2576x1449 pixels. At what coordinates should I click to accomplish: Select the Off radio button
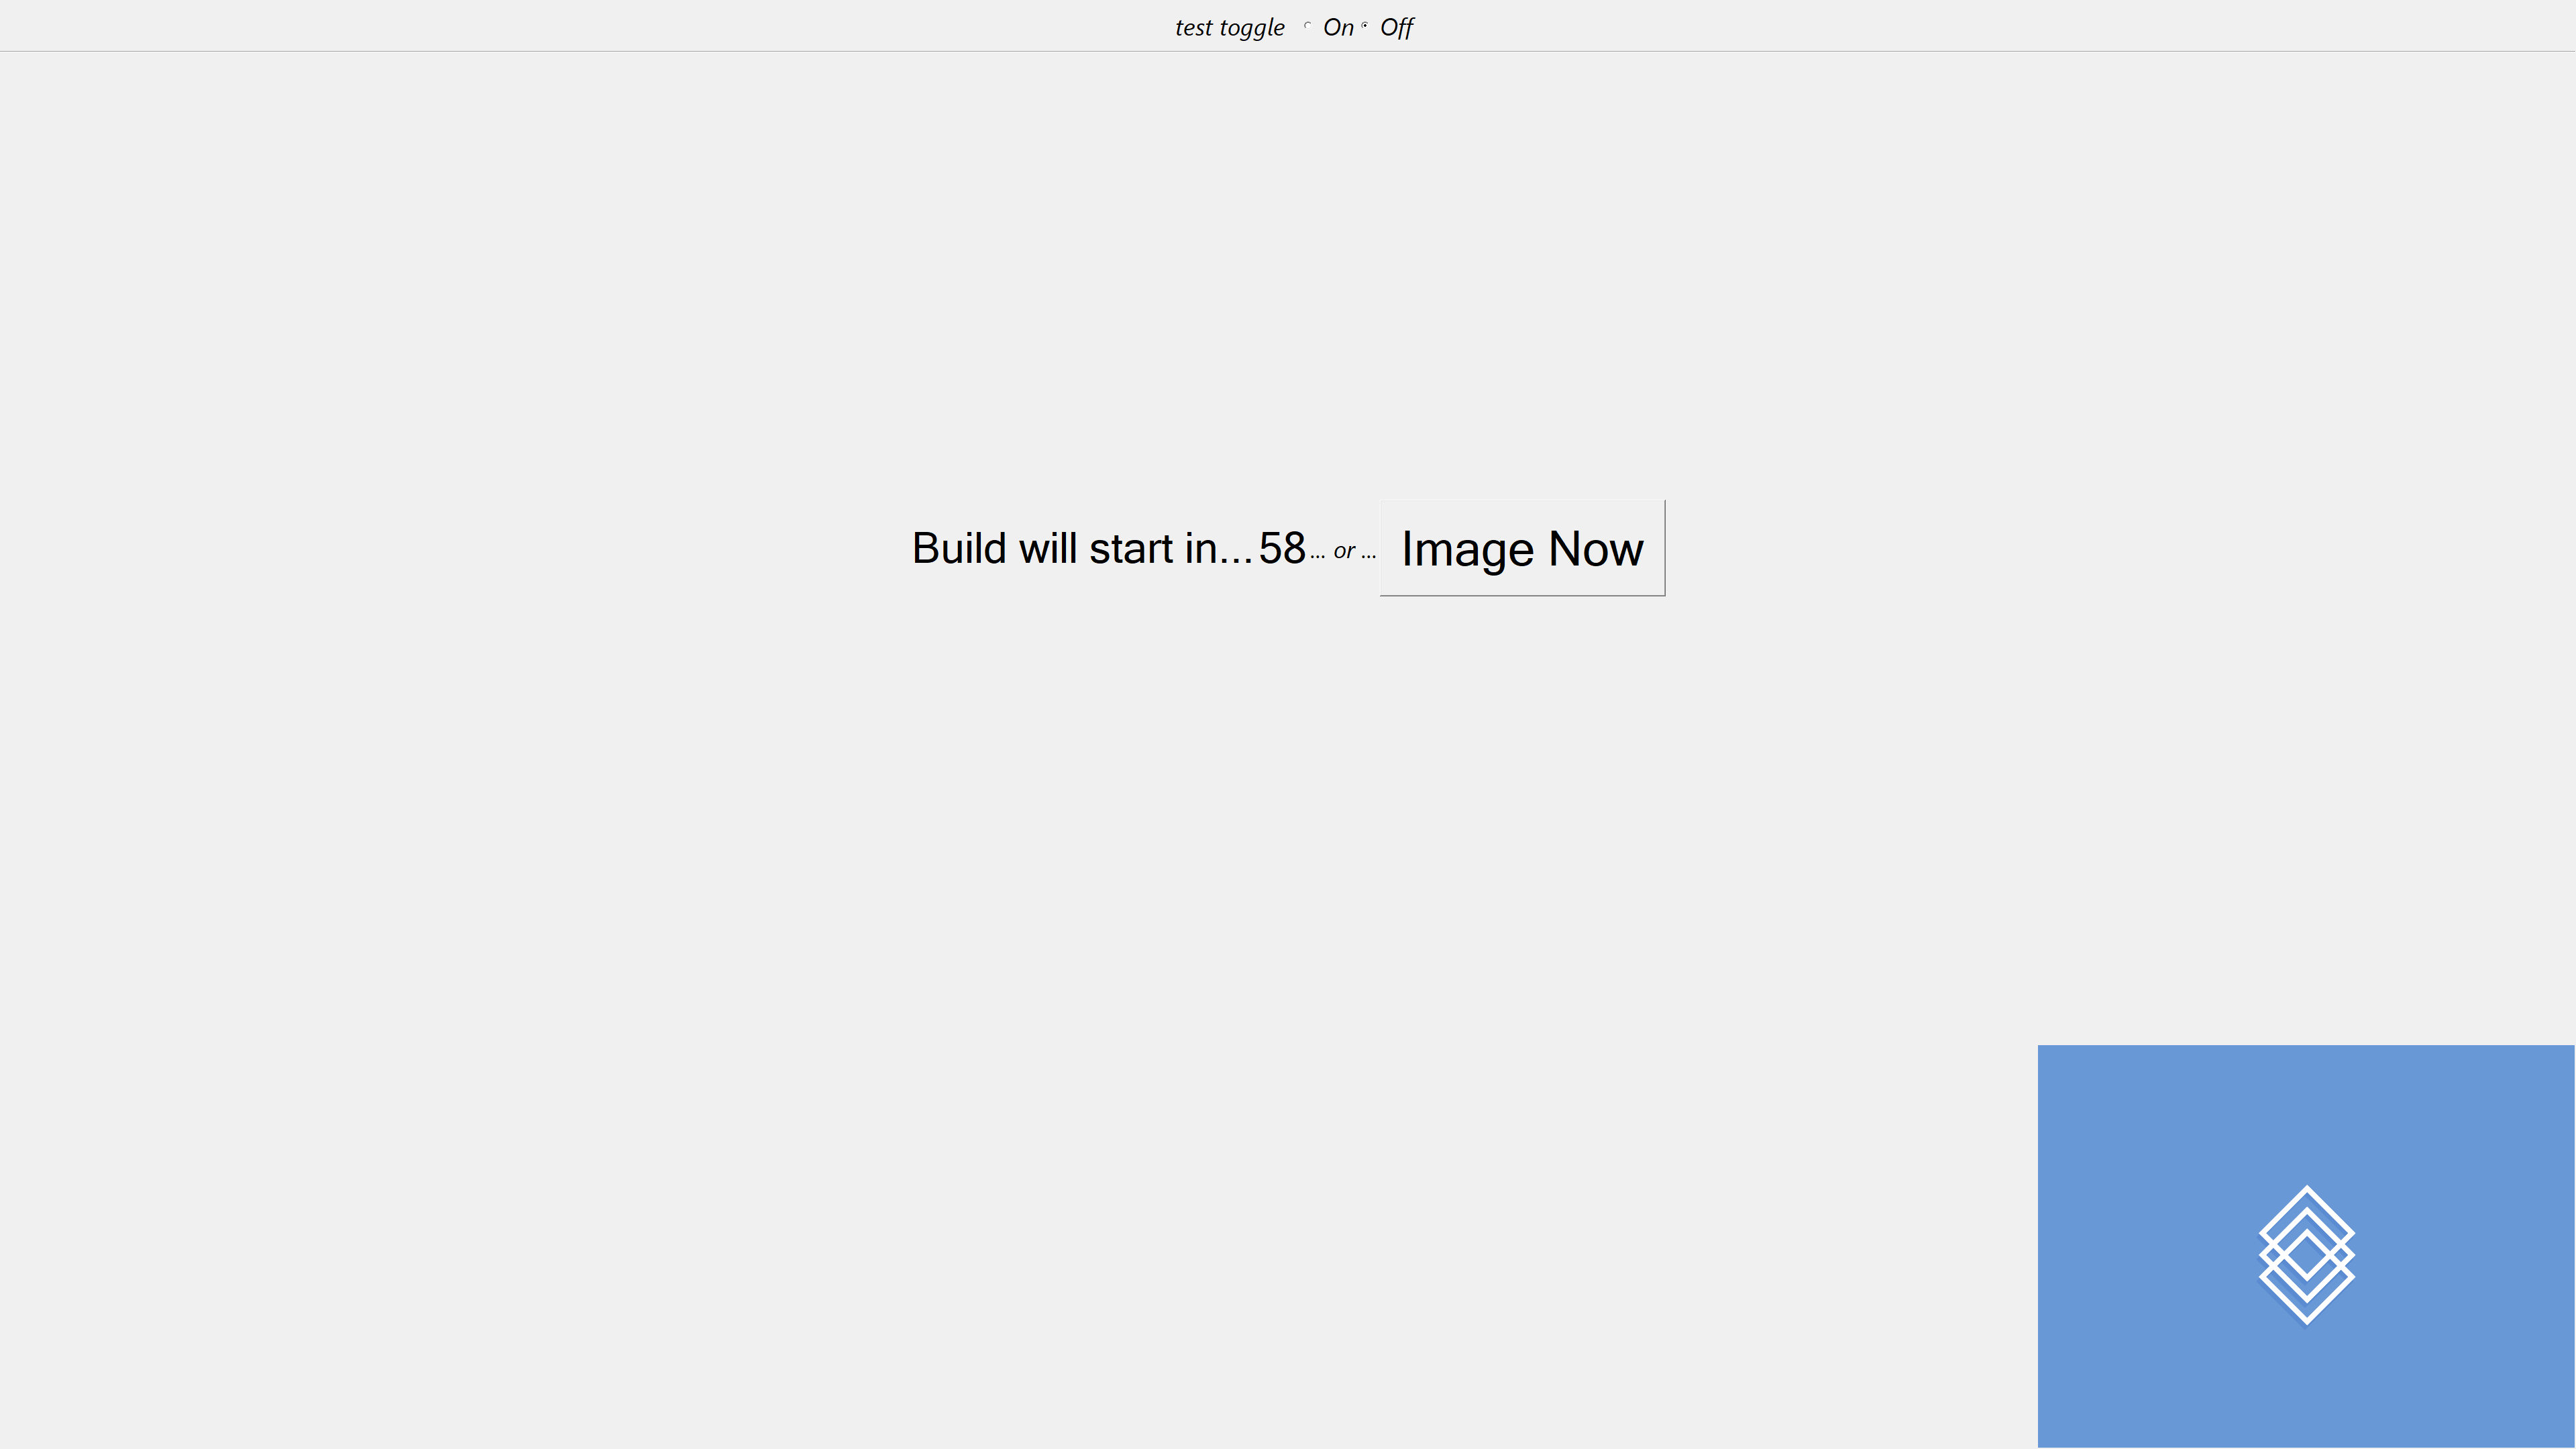coord(1364,26)
